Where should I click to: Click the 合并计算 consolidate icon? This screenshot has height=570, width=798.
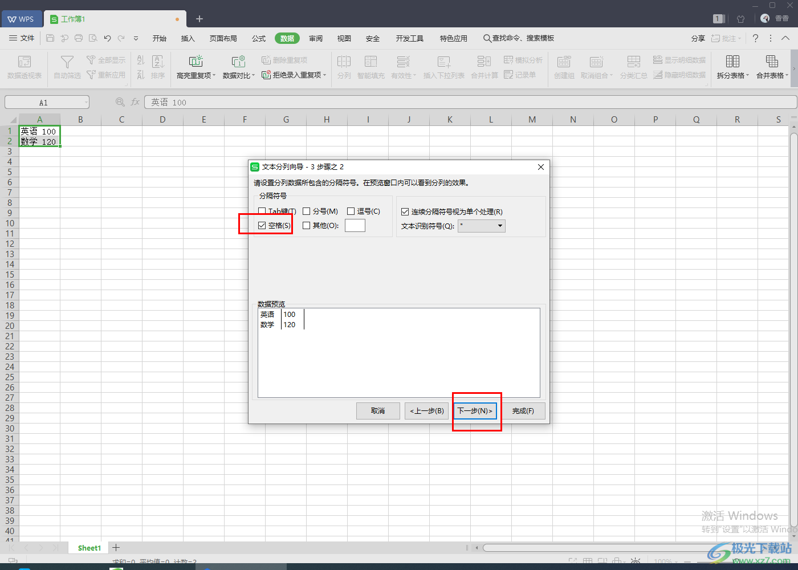pos(484,62)
